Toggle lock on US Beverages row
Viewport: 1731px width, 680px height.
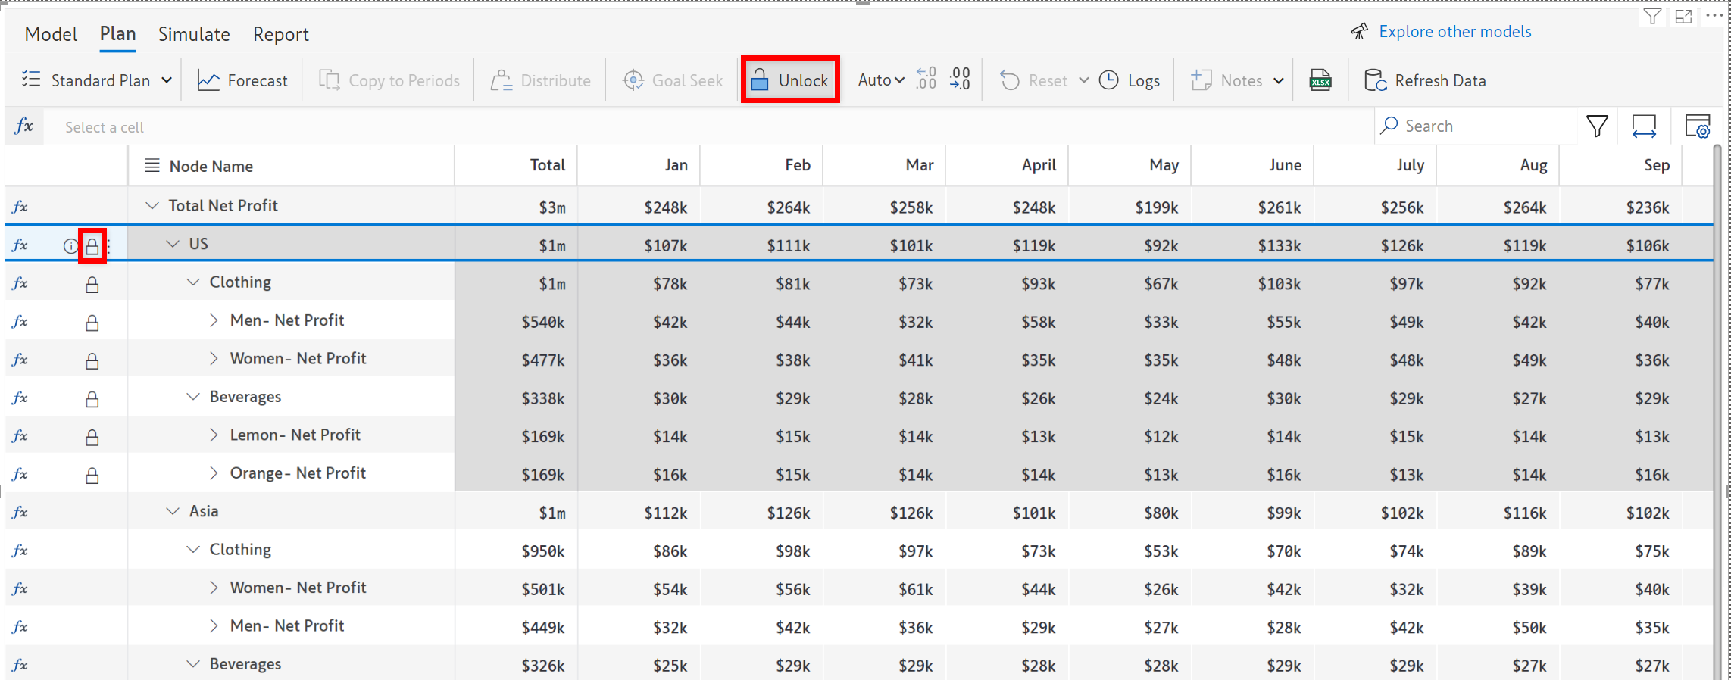tap(92, 399)
